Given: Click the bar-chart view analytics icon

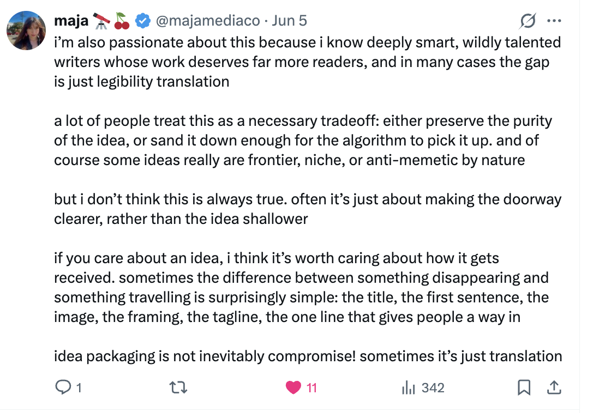Looking at the screenshot, I should [x=409, y=388].
